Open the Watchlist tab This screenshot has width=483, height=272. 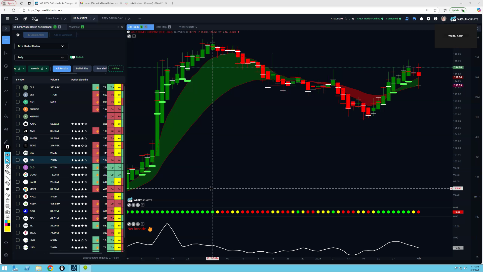pyautogui.click(x=74, y=27)
